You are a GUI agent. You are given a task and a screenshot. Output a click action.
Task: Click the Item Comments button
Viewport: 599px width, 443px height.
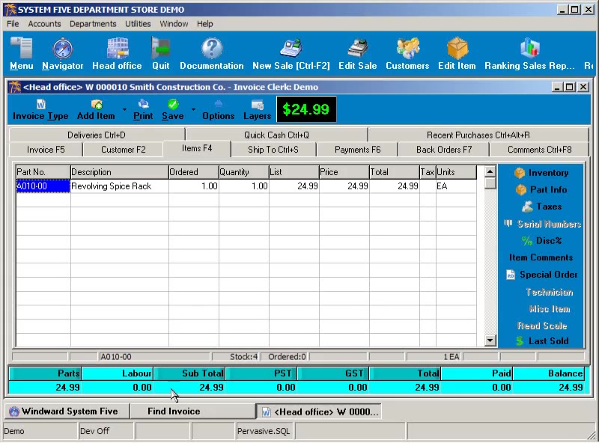click(x=541, y=257)
